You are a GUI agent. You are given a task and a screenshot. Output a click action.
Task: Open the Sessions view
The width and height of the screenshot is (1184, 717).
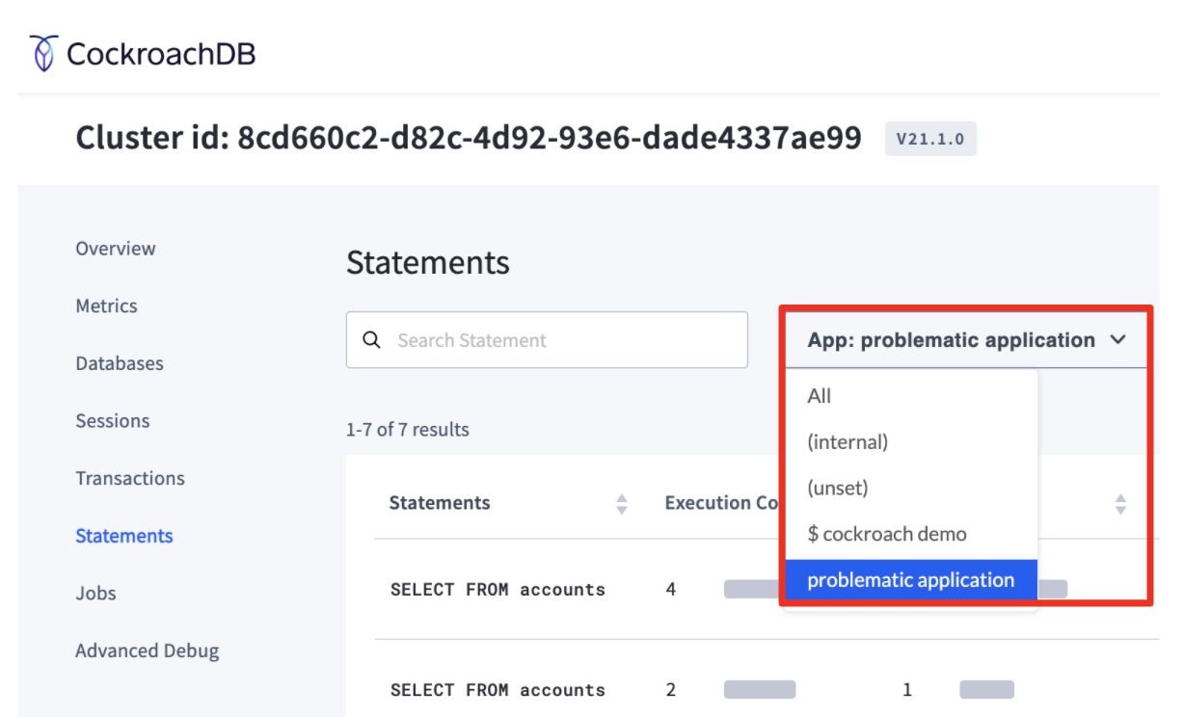click(x=112, y=420)
